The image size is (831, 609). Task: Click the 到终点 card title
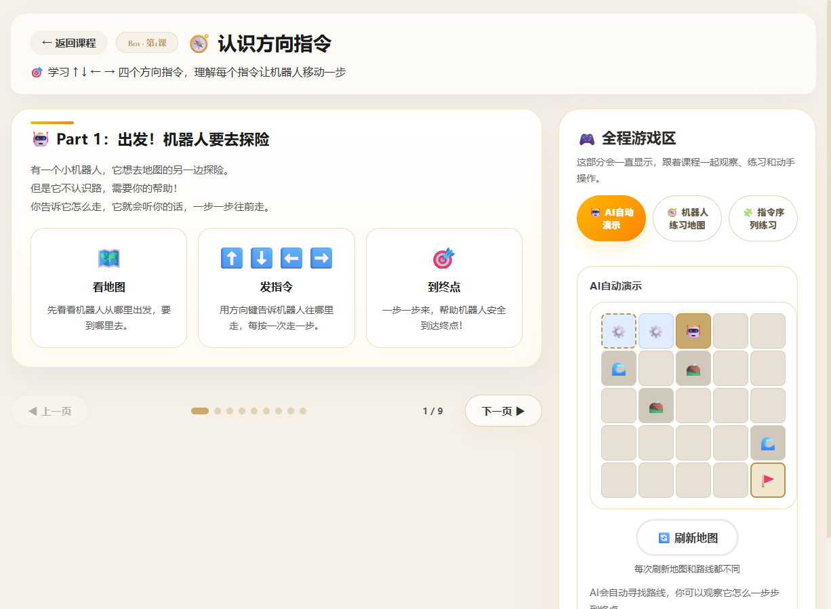444,287
